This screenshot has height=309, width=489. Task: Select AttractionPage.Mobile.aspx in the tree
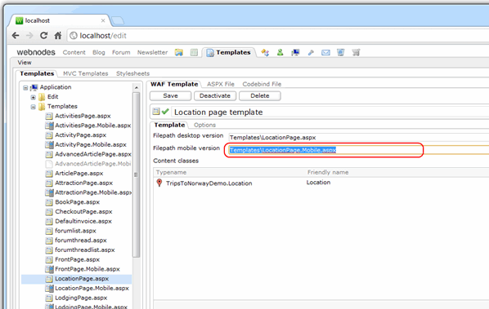coord(93,192)
